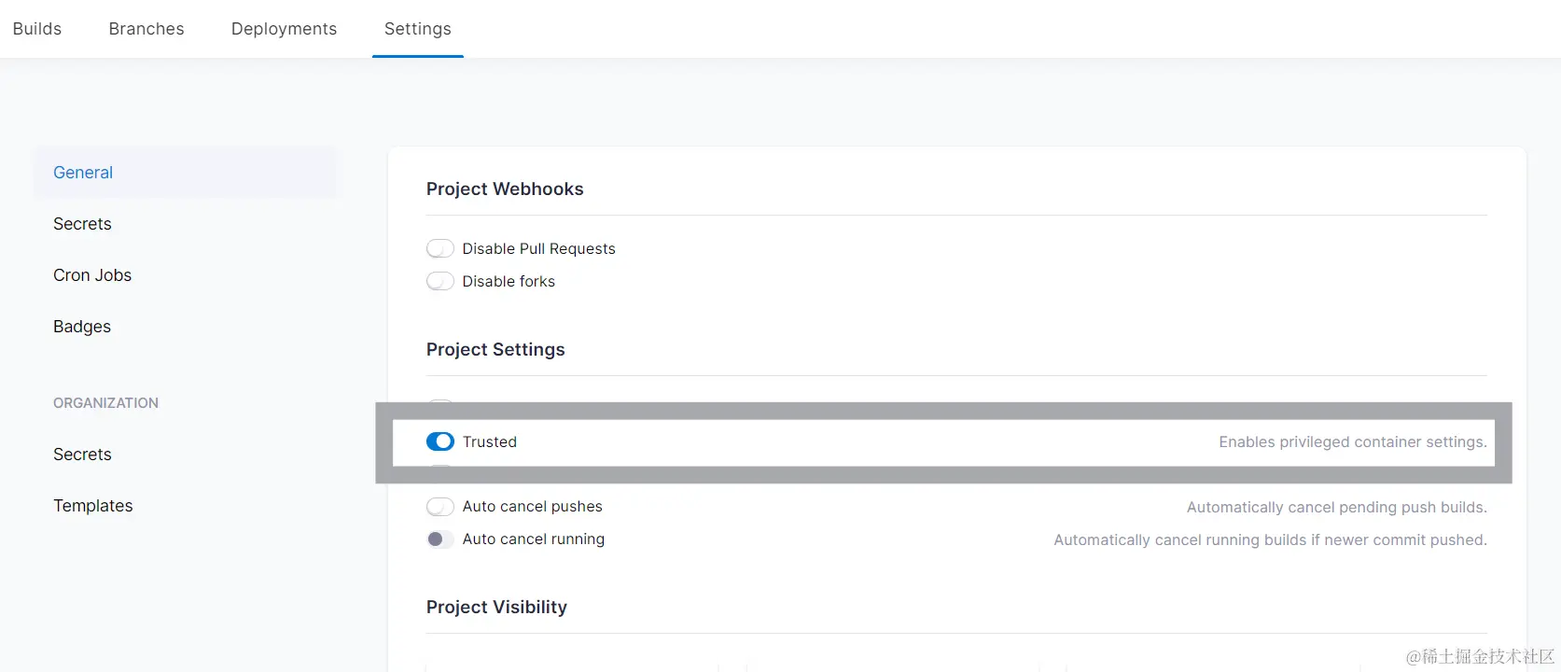Screen dimensions: 1561x672
Task: Open the Builds tab
Action: point(37,29)
